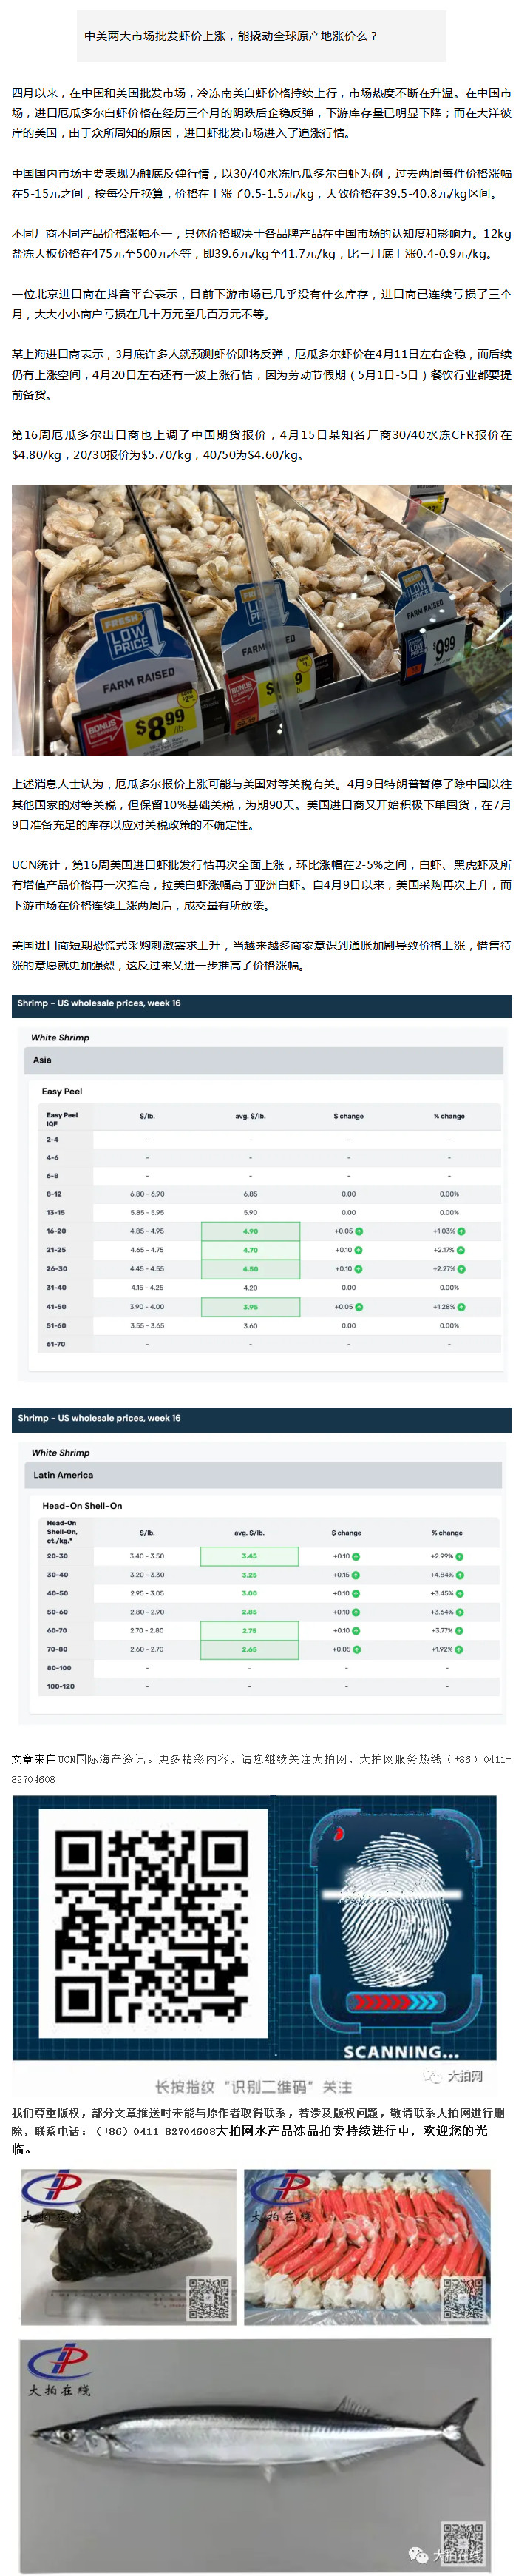Viewport: 530px width, 2576px height.
Task: Select the 3.25 average price cell
Action: click(x=250, y=1575)
